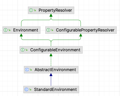The image size is (120, 96).
Task: Click the interface icon on PropertyResolver node
Action: 31,10
